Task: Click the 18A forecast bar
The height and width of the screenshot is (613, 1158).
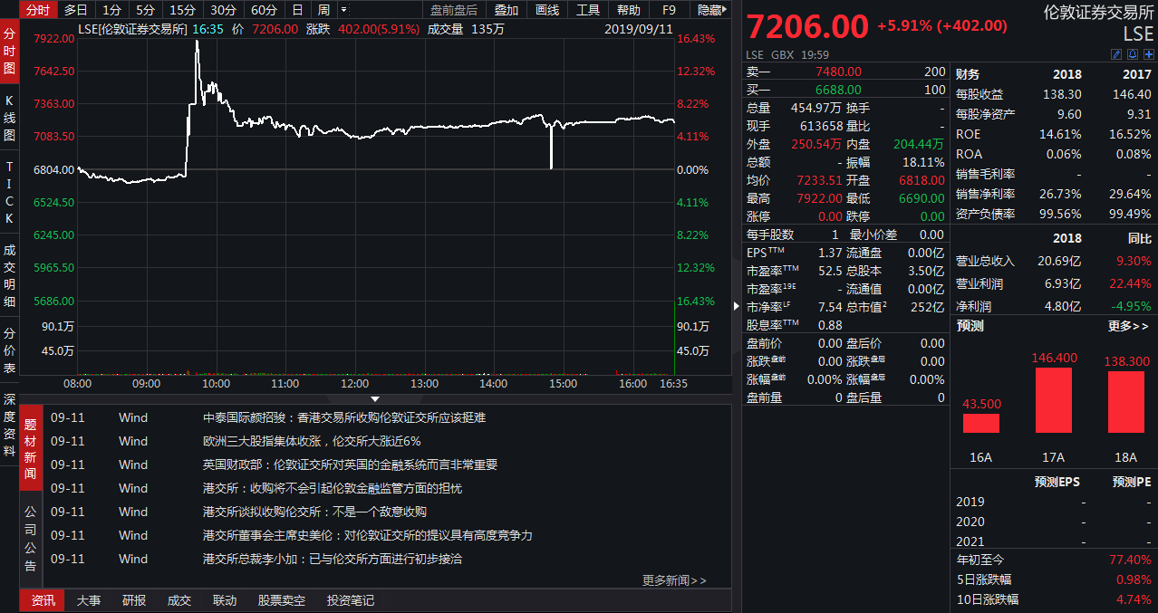Action: coord(1126,401)
